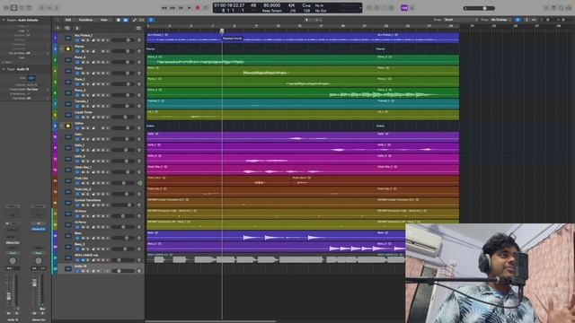Toggle the blue Waveform Zoom button
The width and height of the screenshot is (575, 323).
pyautogui.click(x=517, y=20)
